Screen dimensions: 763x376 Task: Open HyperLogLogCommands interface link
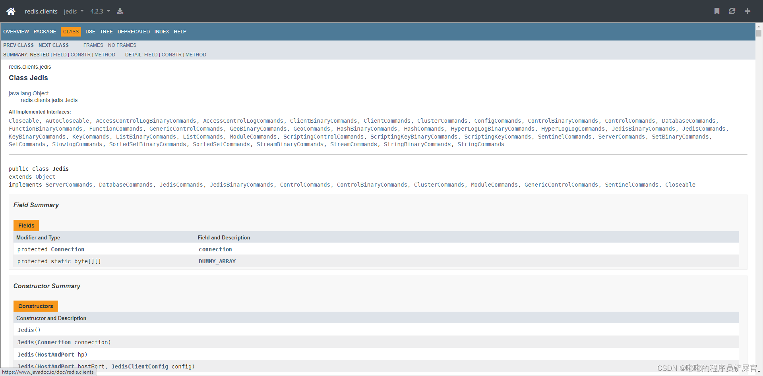573,129
